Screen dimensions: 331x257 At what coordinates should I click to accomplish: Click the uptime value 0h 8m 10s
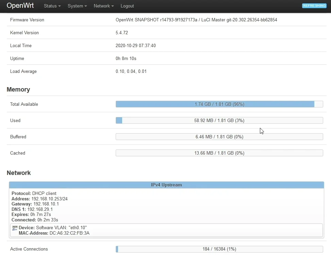tap(126, 58)
